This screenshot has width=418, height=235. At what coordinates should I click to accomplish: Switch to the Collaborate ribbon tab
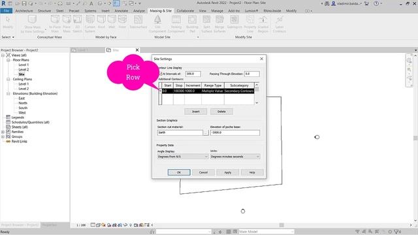185,10
